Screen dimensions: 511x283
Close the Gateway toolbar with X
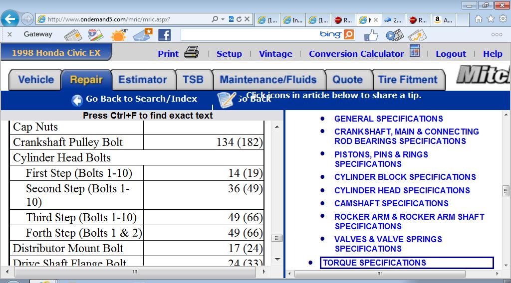(10, 34)
